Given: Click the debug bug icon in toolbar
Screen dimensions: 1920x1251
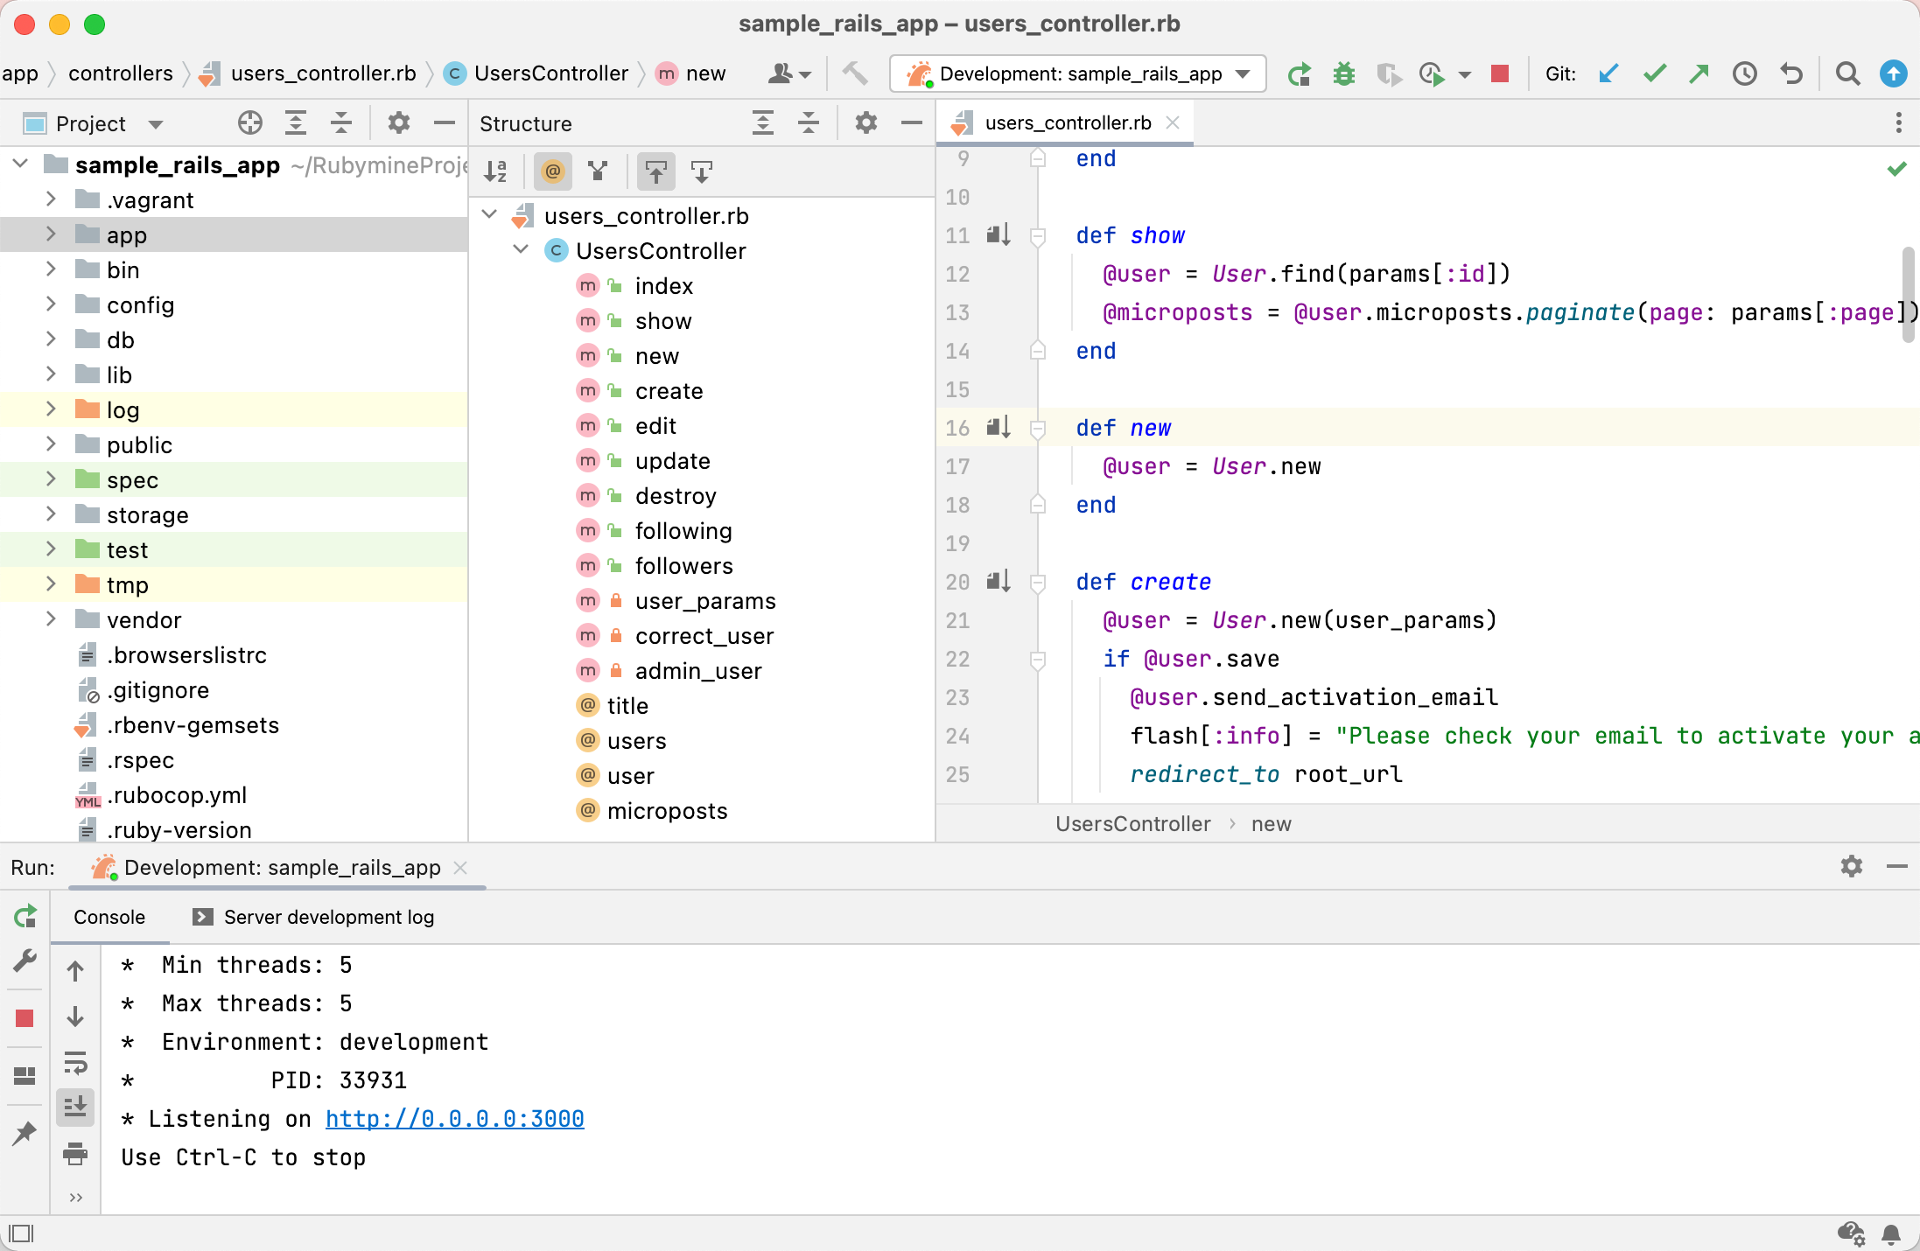Looking at the screenshot, I should tap(1343, 74).
